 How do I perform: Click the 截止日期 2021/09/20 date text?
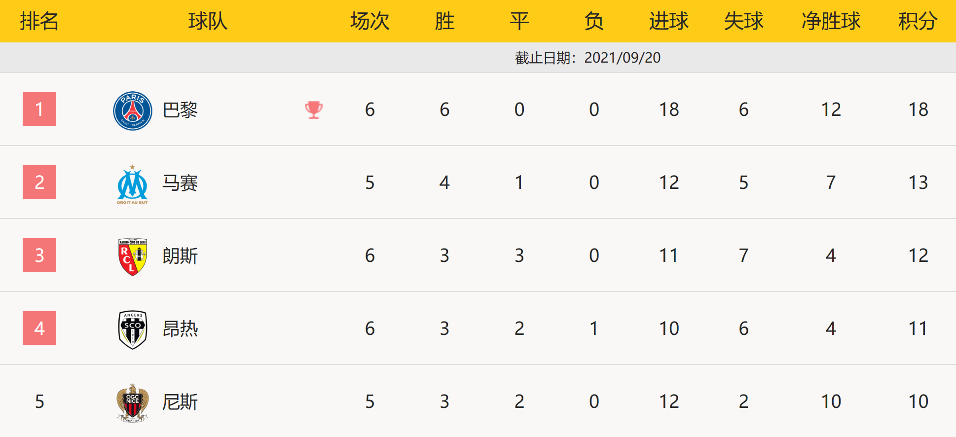pos(588,58)
